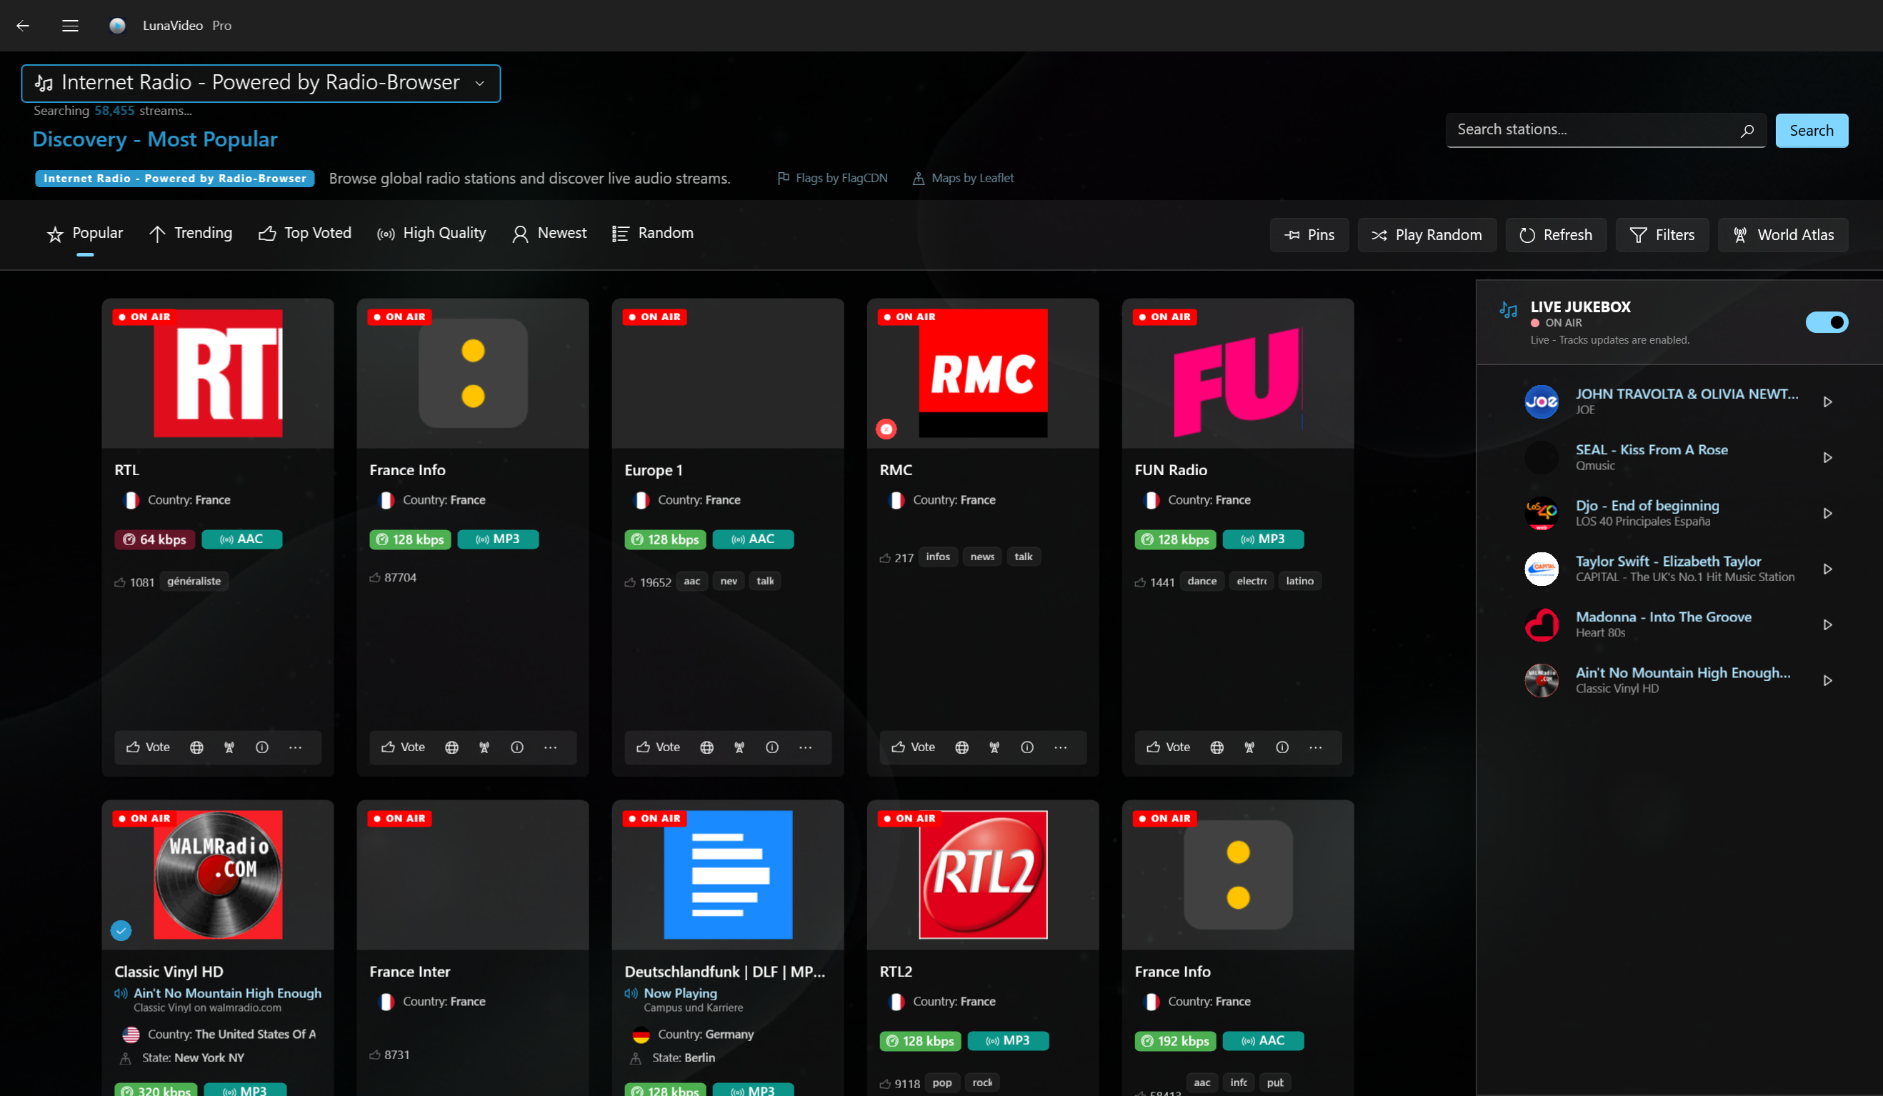
Task: Disable the Live Jukebox toggle
Action: [x=1827, y=322]
